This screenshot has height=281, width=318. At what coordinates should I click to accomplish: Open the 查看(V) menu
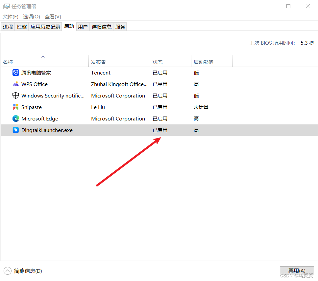[x=53, y=17]
